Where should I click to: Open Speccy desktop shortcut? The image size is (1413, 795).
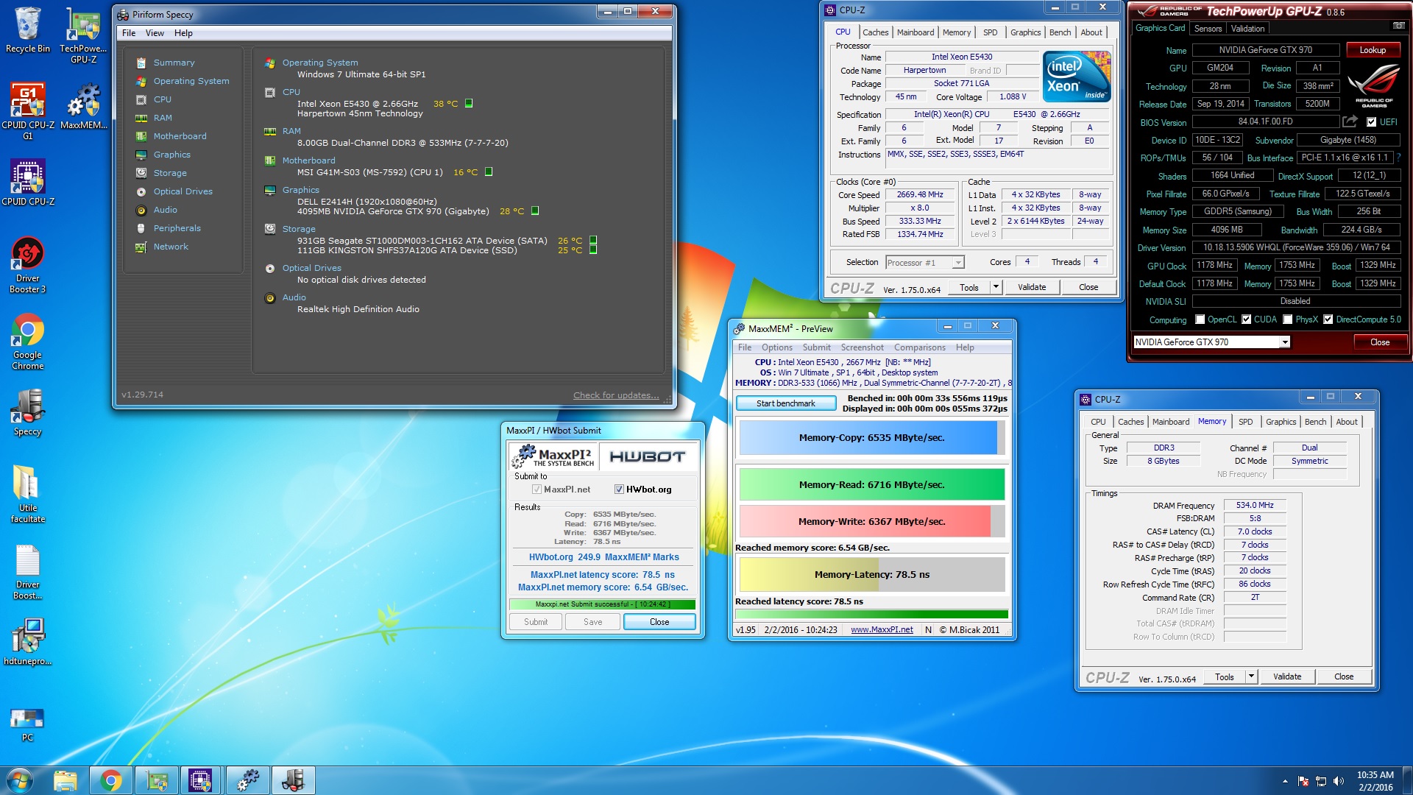click(28, 412)
